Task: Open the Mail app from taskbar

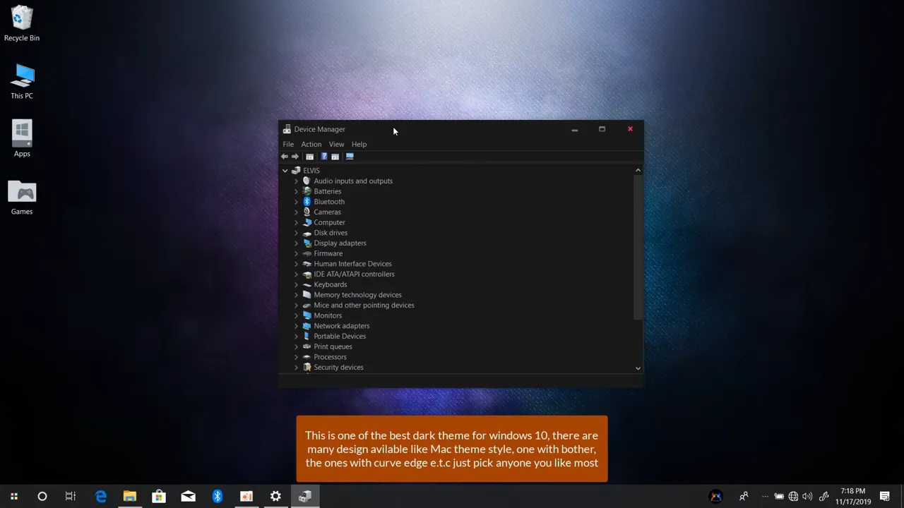Action: tap(188, 497)
